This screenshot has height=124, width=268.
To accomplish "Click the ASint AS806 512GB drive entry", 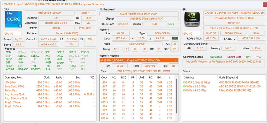I will tap(235, 90).
